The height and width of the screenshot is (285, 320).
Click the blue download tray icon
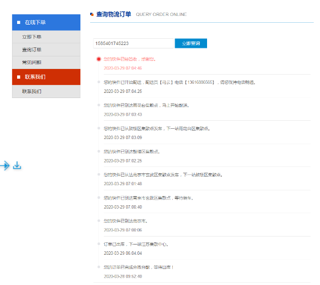(17, 165)
